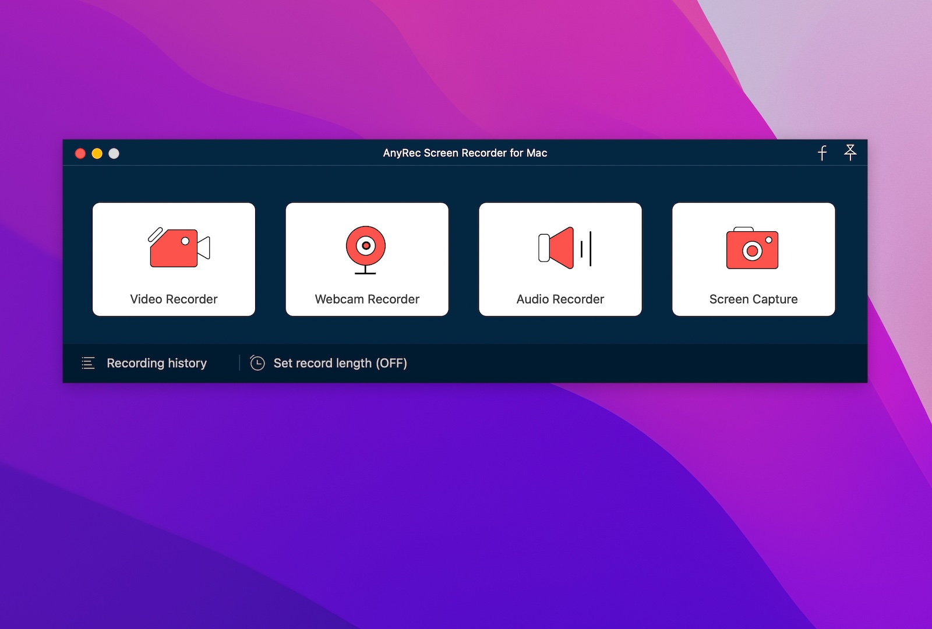Click the yellow minimize button
The height and width of the screenshot is (629, 932).
point(96,153)
